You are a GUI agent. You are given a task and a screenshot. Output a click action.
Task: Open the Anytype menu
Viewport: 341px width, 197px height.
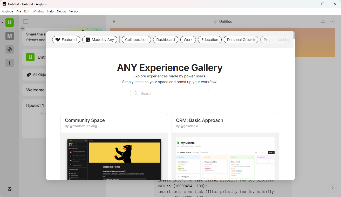[8, 11]
